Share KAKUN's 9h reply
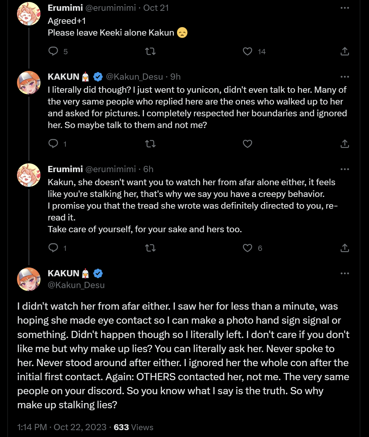The image size is (369, 437). click(x=345, y=144)
